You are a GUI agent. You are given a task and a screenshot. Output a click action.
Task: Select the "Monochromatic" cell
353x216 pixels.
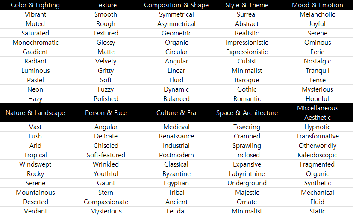(x=35, y=43)
